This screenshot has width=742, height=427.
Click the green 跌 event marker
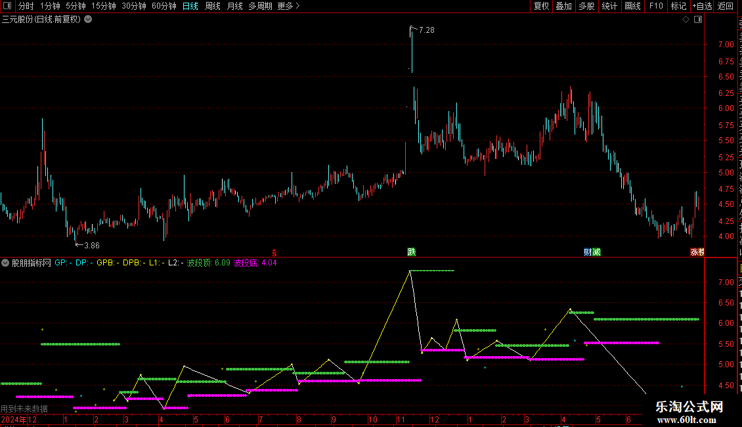[x=412, y=252]
